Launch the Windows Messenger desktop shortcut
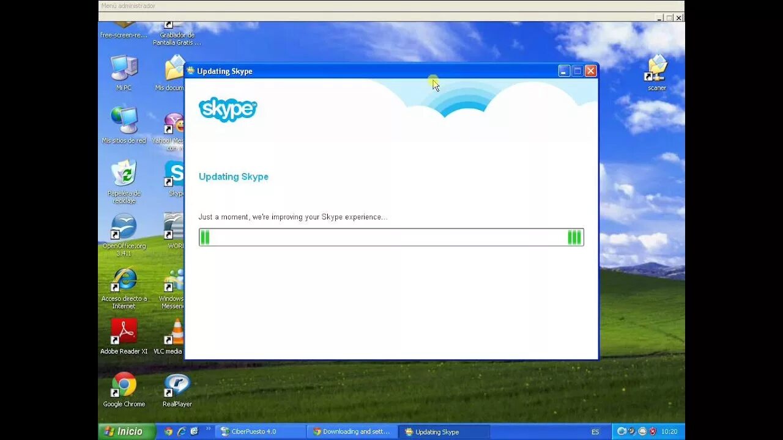This screenshot has width=783, height=440. tap(173, 287)
